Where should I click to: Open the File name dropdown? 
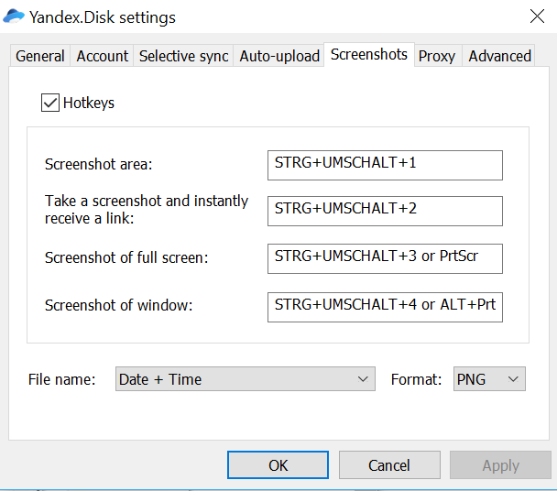246,379
